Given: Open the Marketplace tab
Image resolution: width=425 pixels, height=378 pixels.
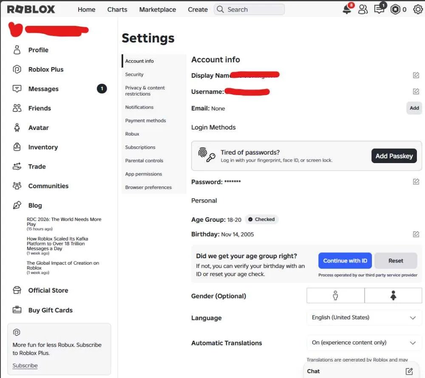Looking at the screenshot, I should point(158,9).
